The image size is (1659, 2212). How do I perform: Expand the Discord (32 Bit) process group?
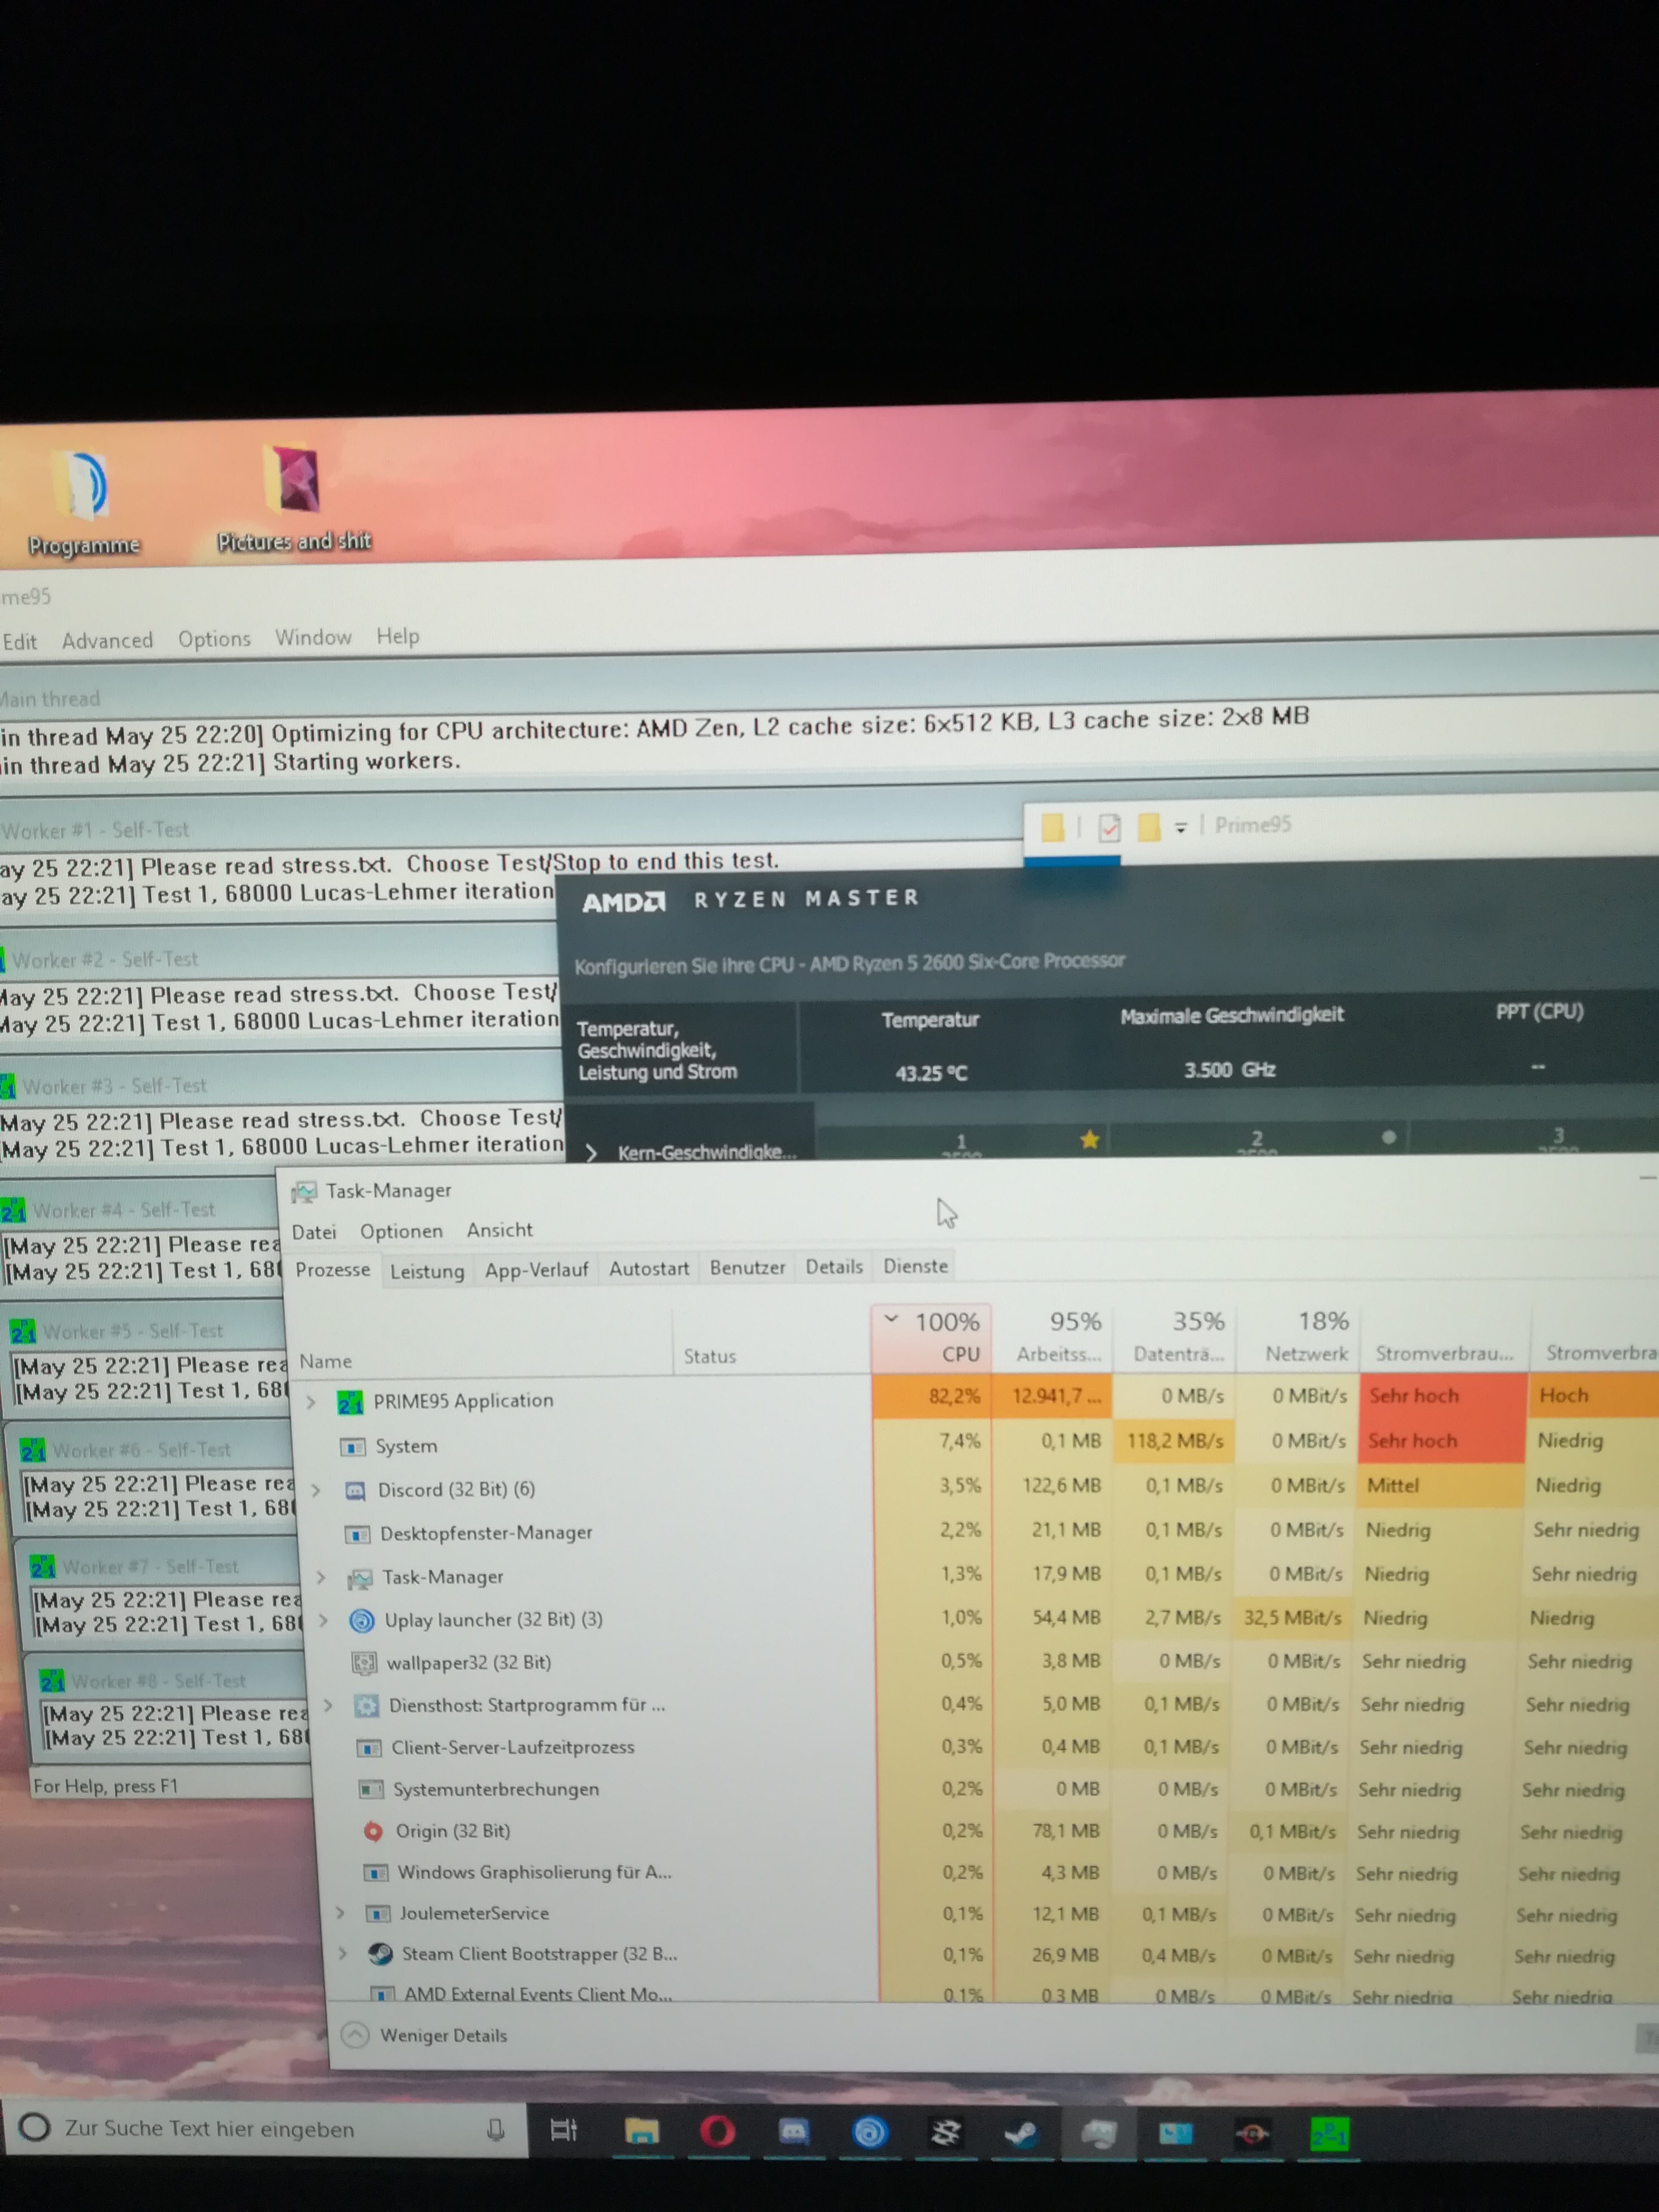316,1490
